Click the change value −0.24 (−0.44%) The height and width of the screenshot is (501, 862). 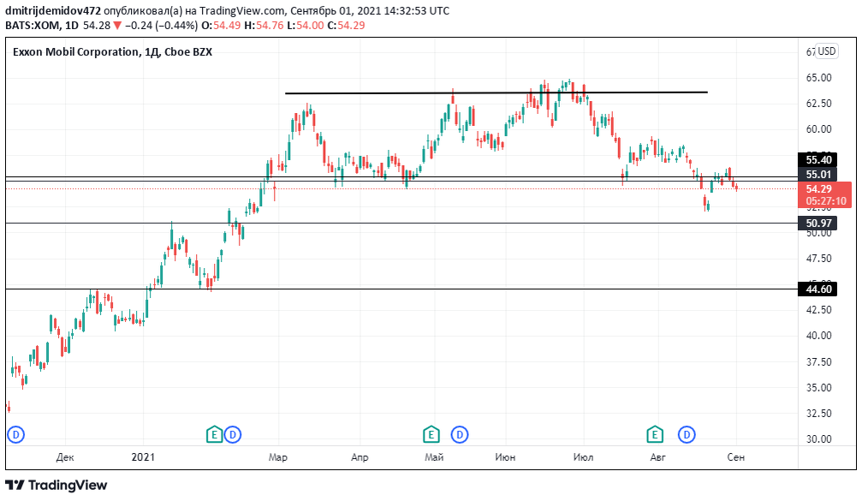point(161,26)
